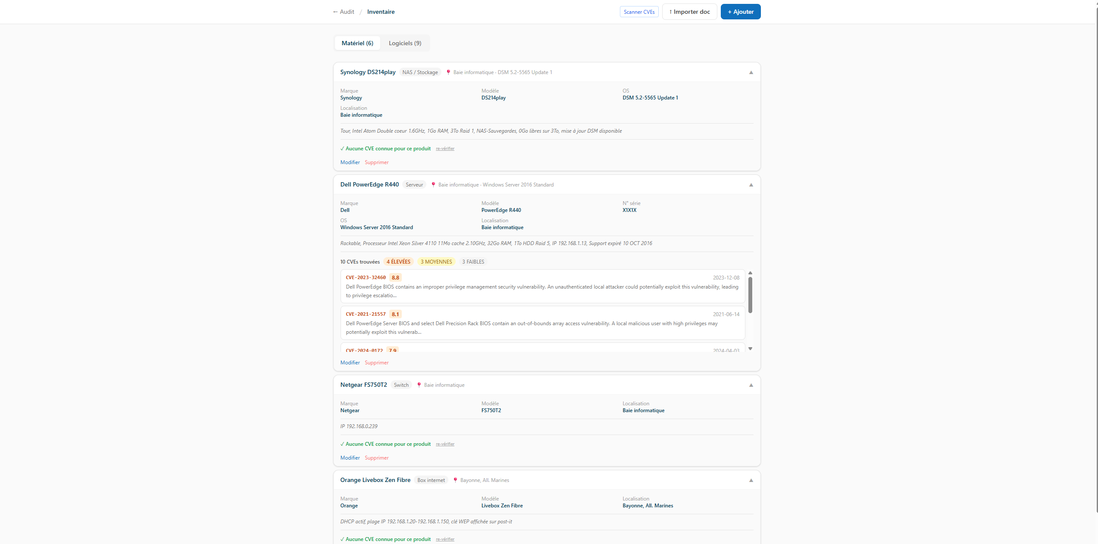This screenshot has width=1098, height=544.
Task: Collapse the Synology DS214play card
Action: tap(751, 72)
